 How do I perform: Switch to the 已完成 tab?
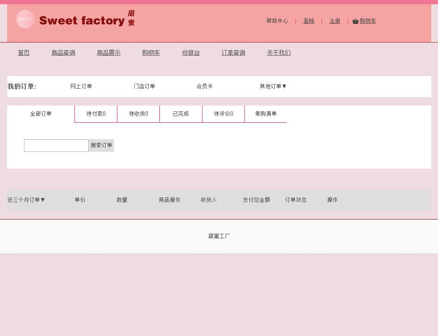[181, 114]
